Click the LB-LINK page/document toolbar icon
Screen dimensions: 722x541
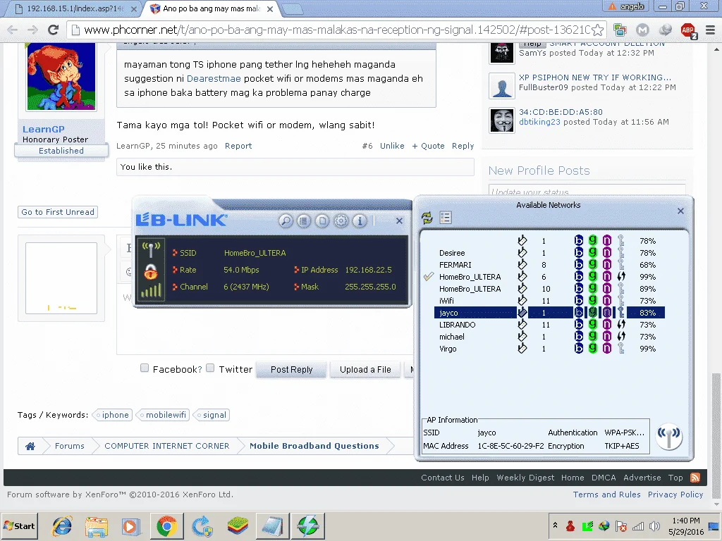click(322, 221)
